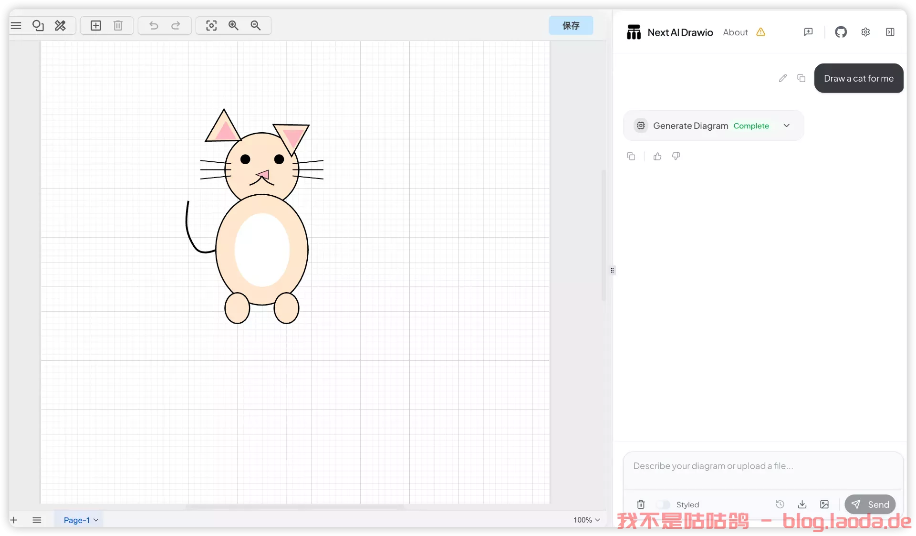Click the fit page icon in toolbar

(211, 25)
